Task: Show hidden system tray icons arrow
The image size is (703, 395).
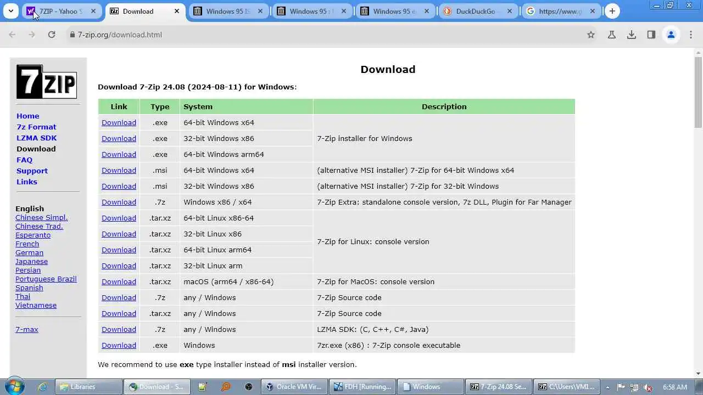Action: click(x=607, y=387)
